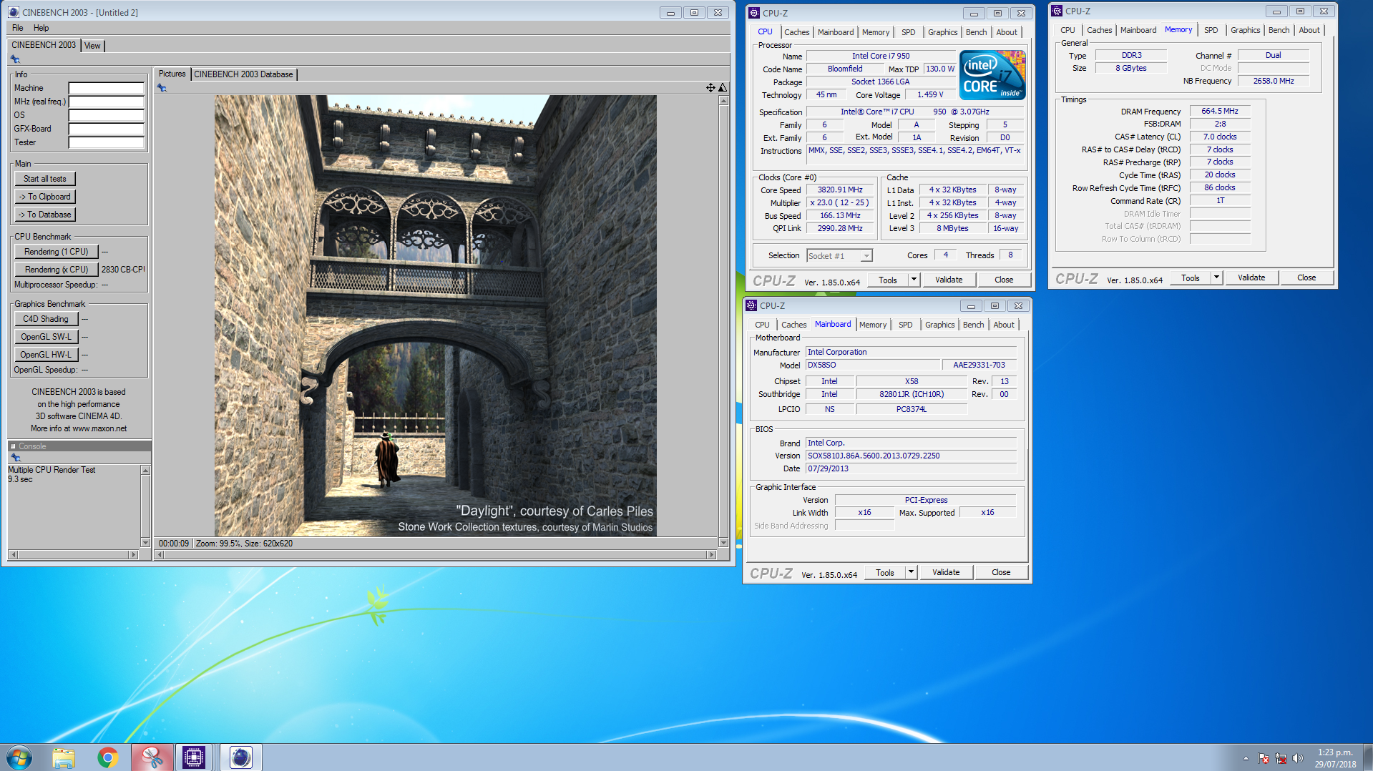Viewport: 1373px width, 771px height.
Task: Click Core Speed value 3820.91 MHz
Action: pyautogui.click(x=840, y=190)
